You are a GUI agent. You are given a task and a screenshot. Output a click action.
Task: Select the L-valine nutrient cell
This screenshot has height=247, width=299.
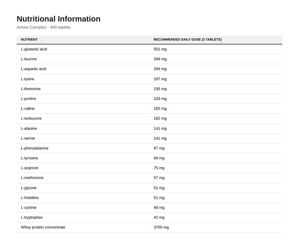point(28,108)
